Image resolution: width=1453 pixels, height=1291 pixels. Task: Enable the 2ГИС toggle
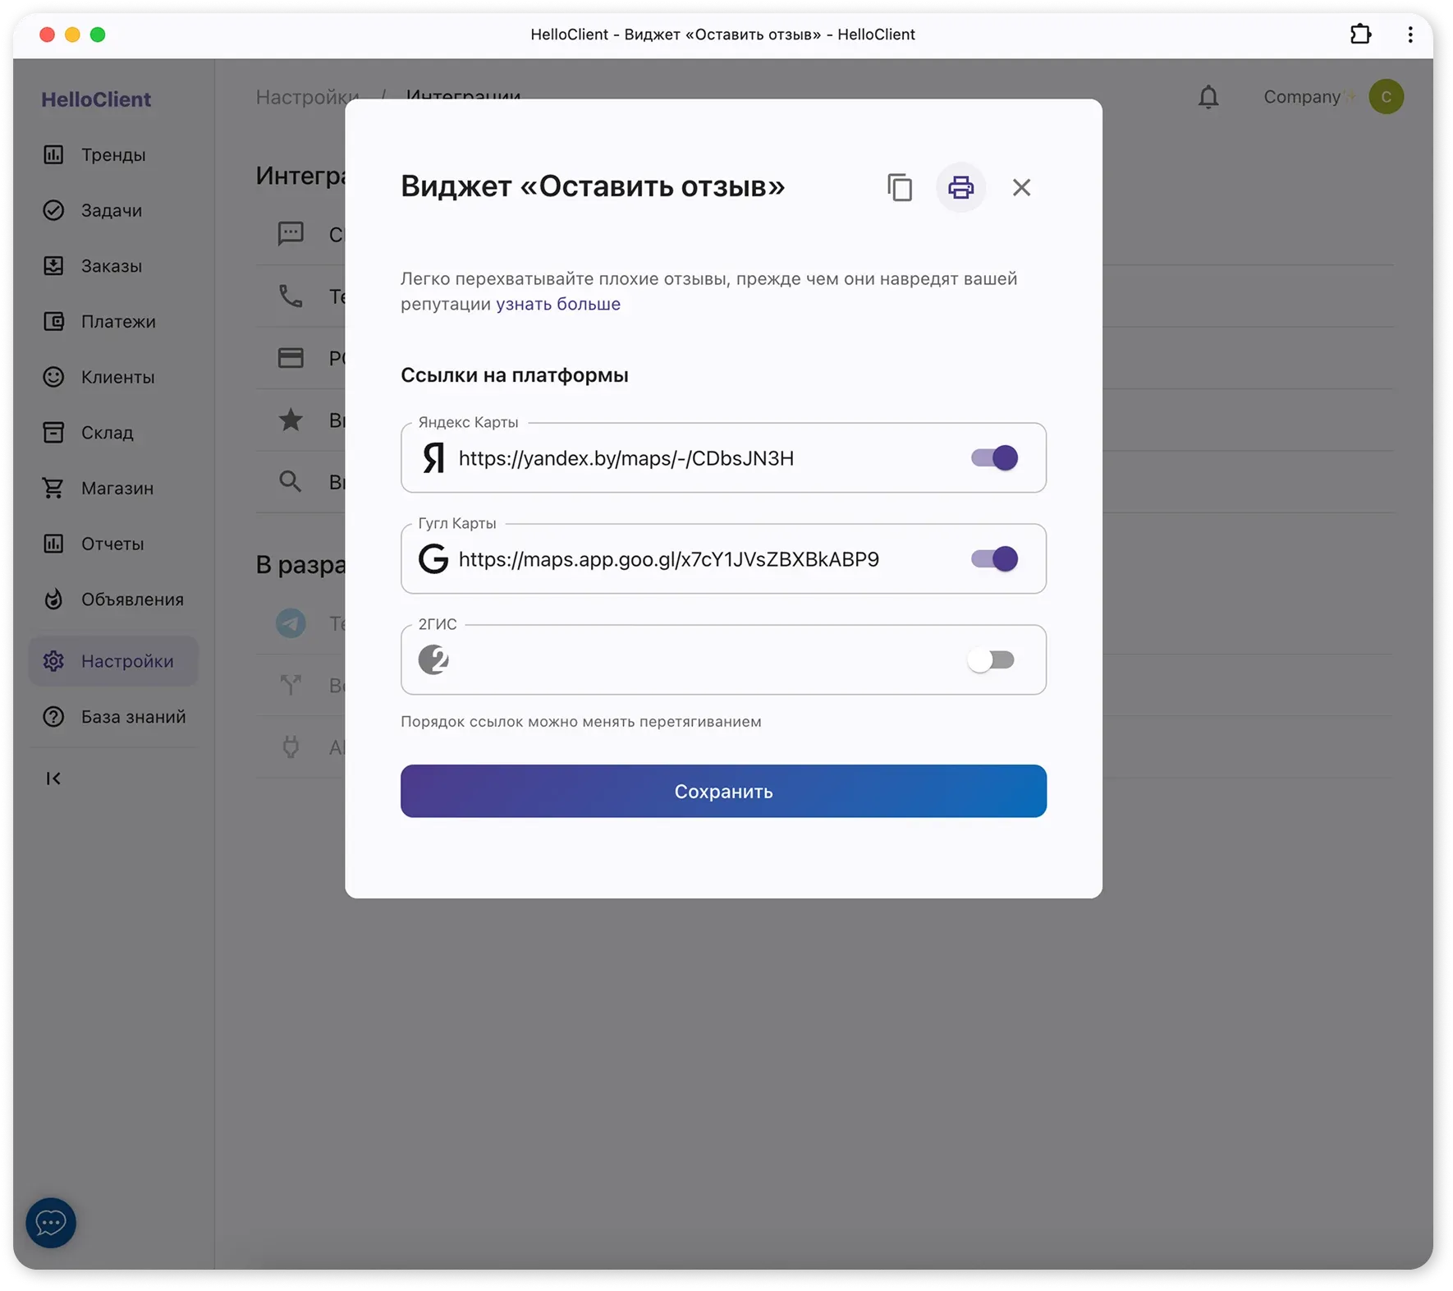(x=992, y=660)
